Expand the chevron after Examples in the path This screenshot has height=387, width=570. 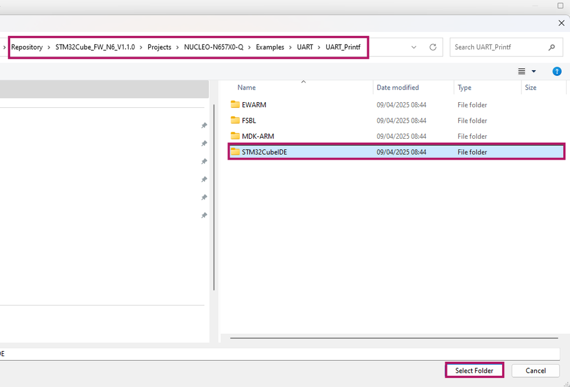tap(290, 47)
